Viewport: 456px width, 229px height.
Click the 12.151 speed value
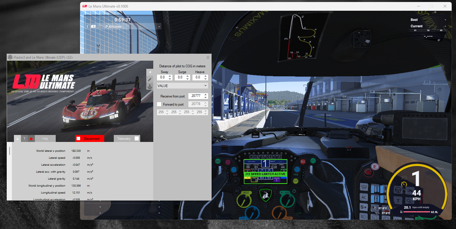(x=76, y=193)
